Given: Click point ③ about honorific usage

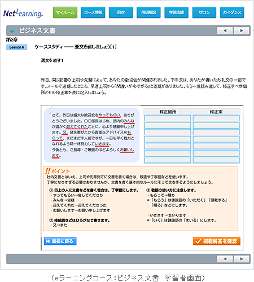Looking at the screenshot, I should (171, 190).
